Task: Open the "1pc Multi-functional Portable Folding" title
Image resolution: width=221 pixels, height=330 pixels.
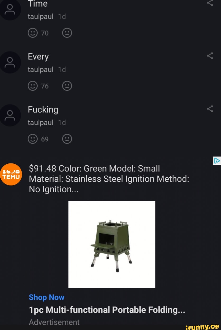Action: coord(107,310)
